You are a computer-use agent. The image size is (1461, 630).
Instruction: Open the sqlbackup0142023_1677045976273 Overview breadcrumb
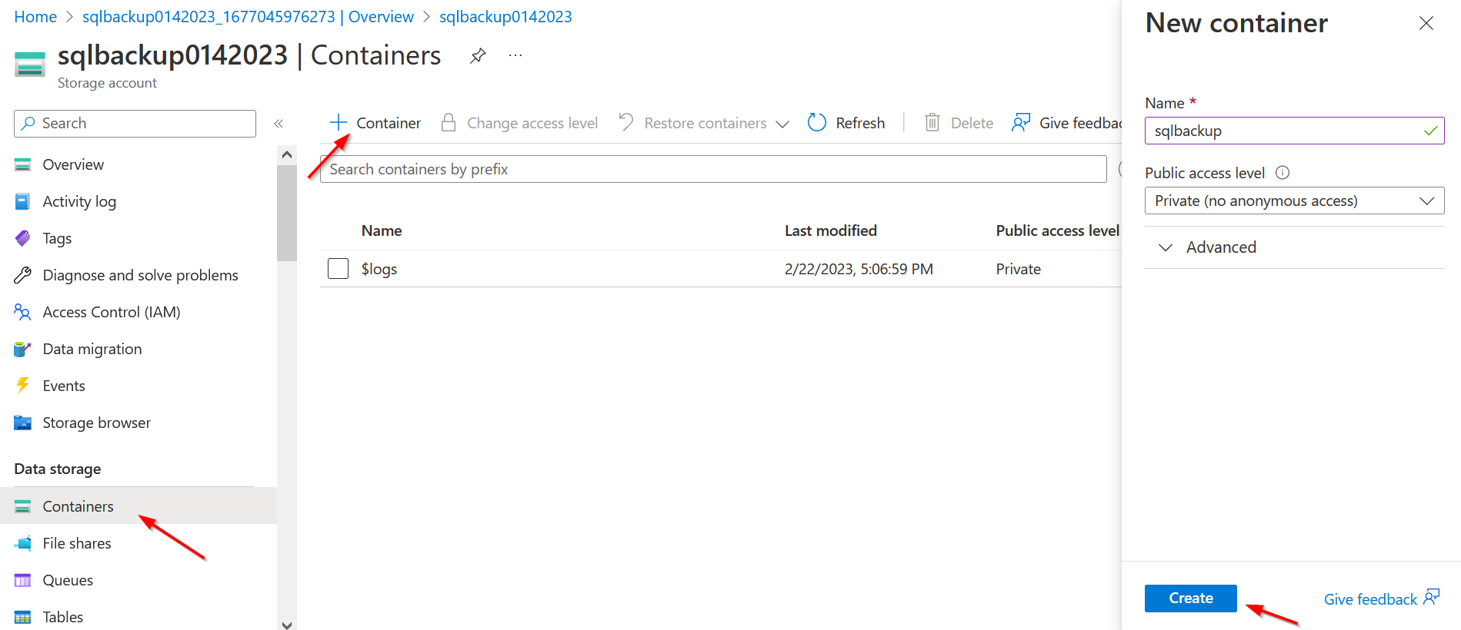(248, 17)
